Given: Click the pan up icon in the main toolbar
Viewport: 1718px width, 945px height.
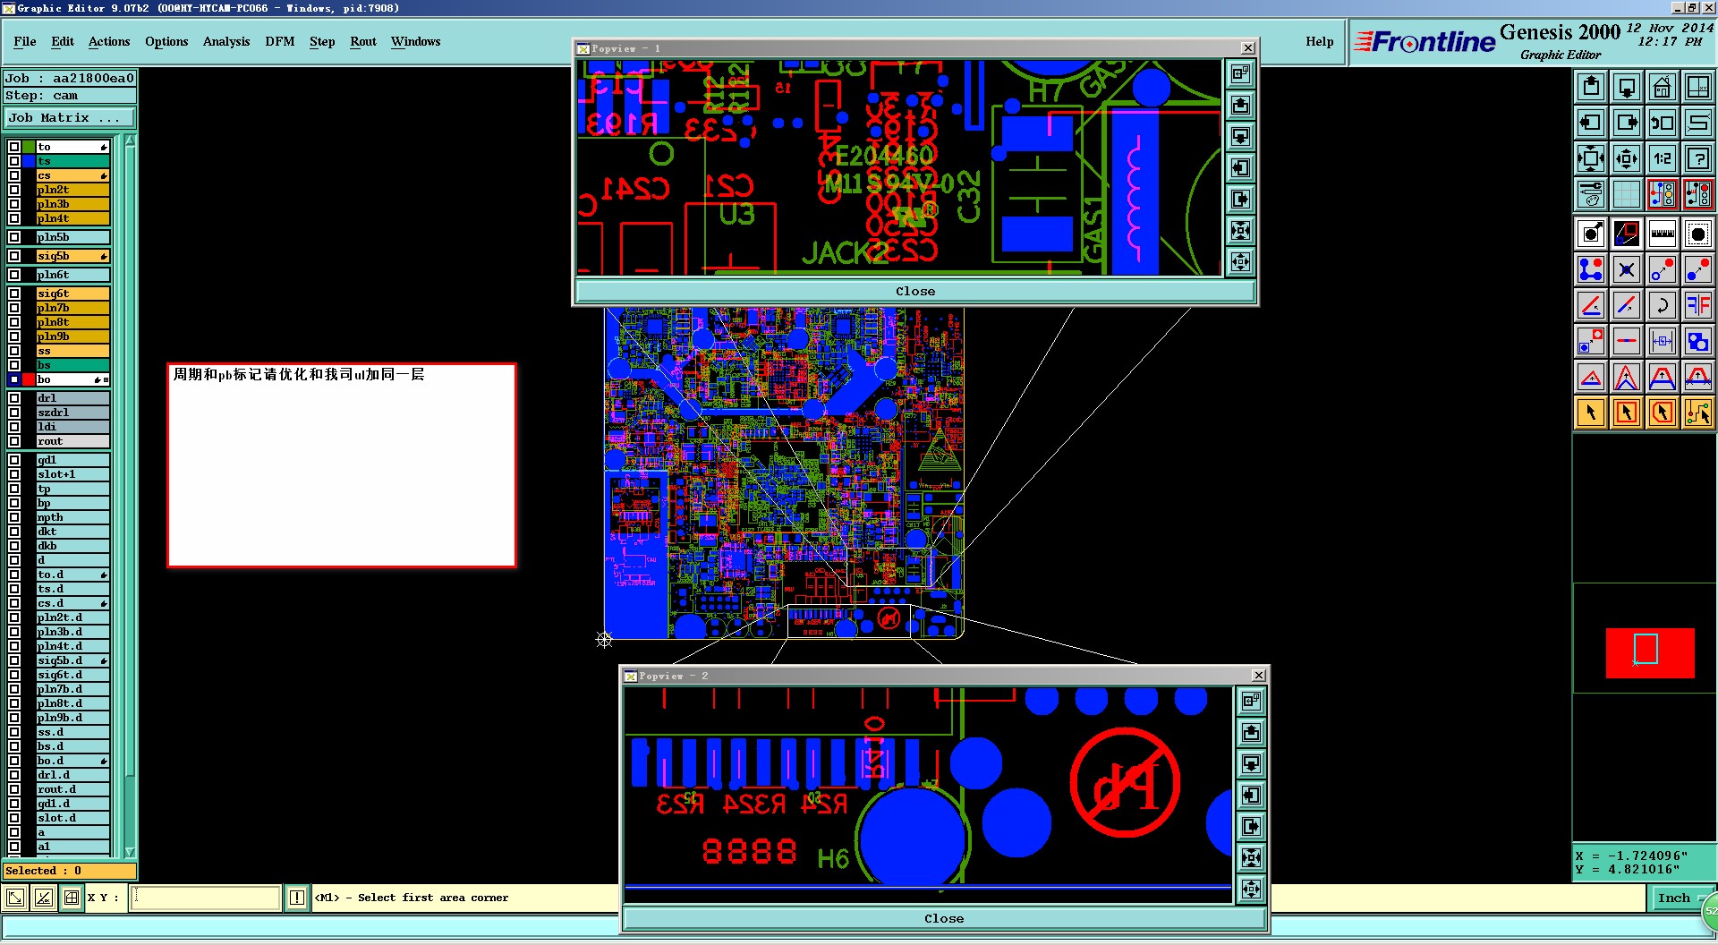Looking at the screenshot, I should tap(1591, 87).
